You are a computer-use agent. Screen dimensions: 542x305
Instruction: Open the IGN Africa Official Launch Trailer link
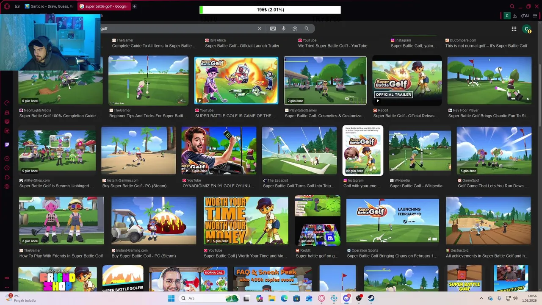click(242, 46)
